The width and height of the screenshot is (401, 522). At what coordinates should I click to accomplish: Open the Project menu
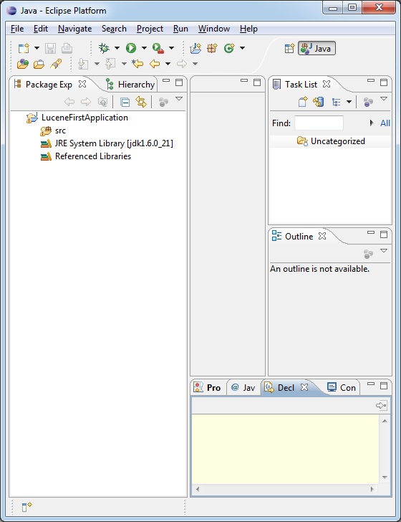(x=150, y=29)
